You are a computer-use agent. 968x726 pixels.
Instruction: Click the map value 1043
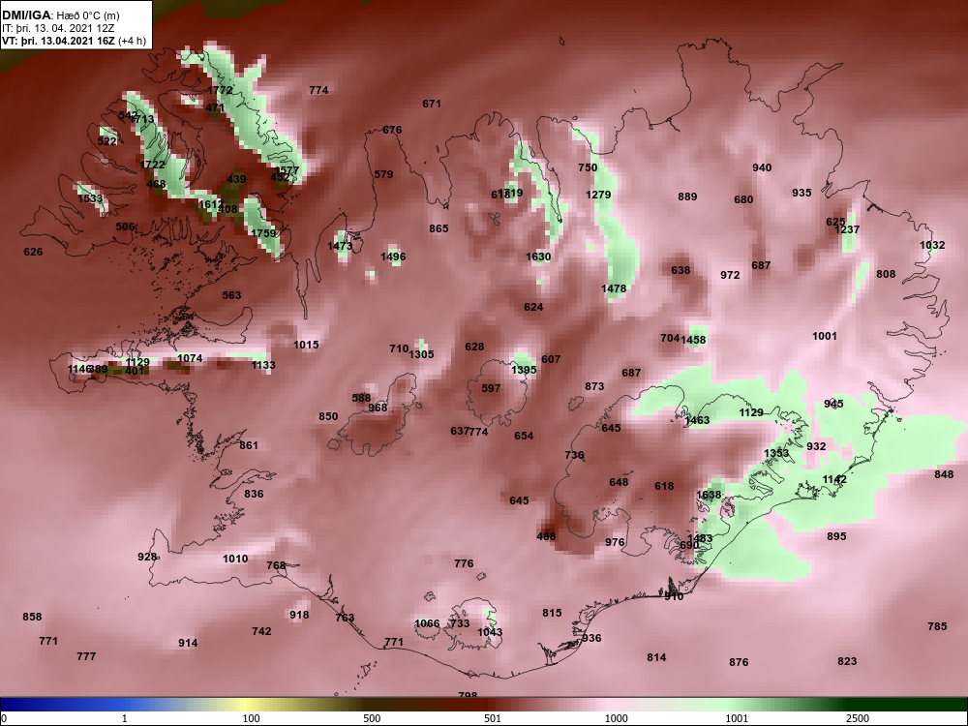pos(490,632)
